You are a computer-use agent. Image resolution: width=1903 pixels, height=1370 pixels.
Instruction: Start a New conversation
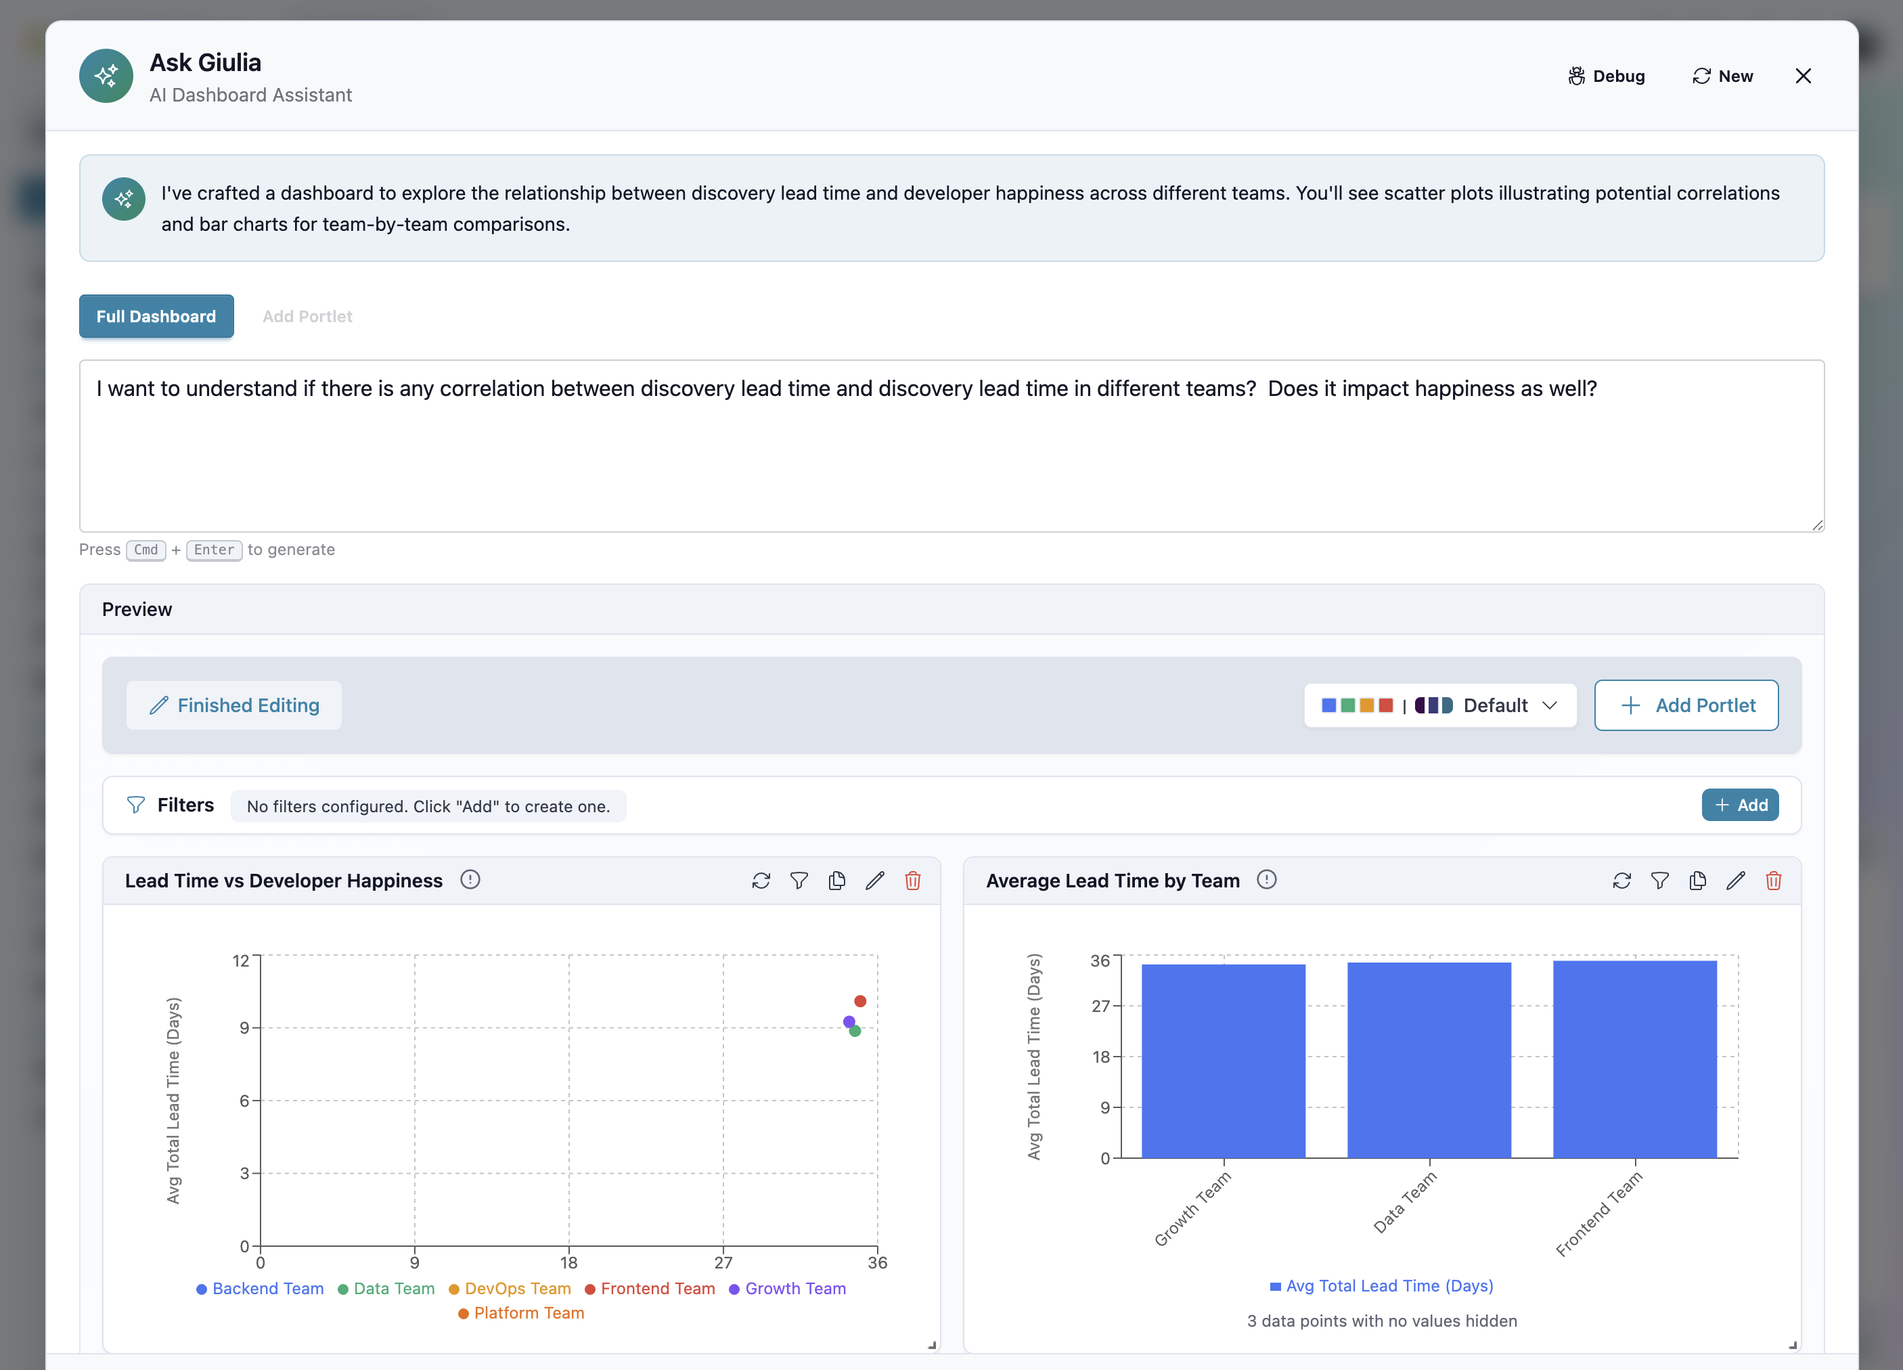point(1722,76)
